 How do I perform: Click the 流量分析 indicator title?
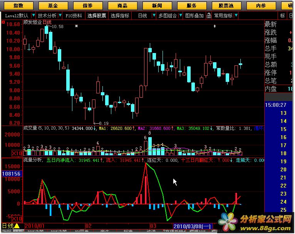click(32, 160)
